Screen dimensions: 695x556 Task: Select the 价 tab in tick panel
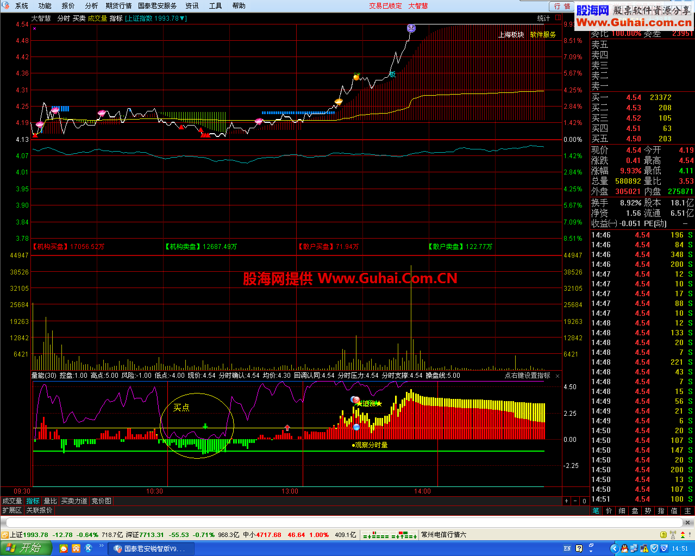tap(609, 511)
